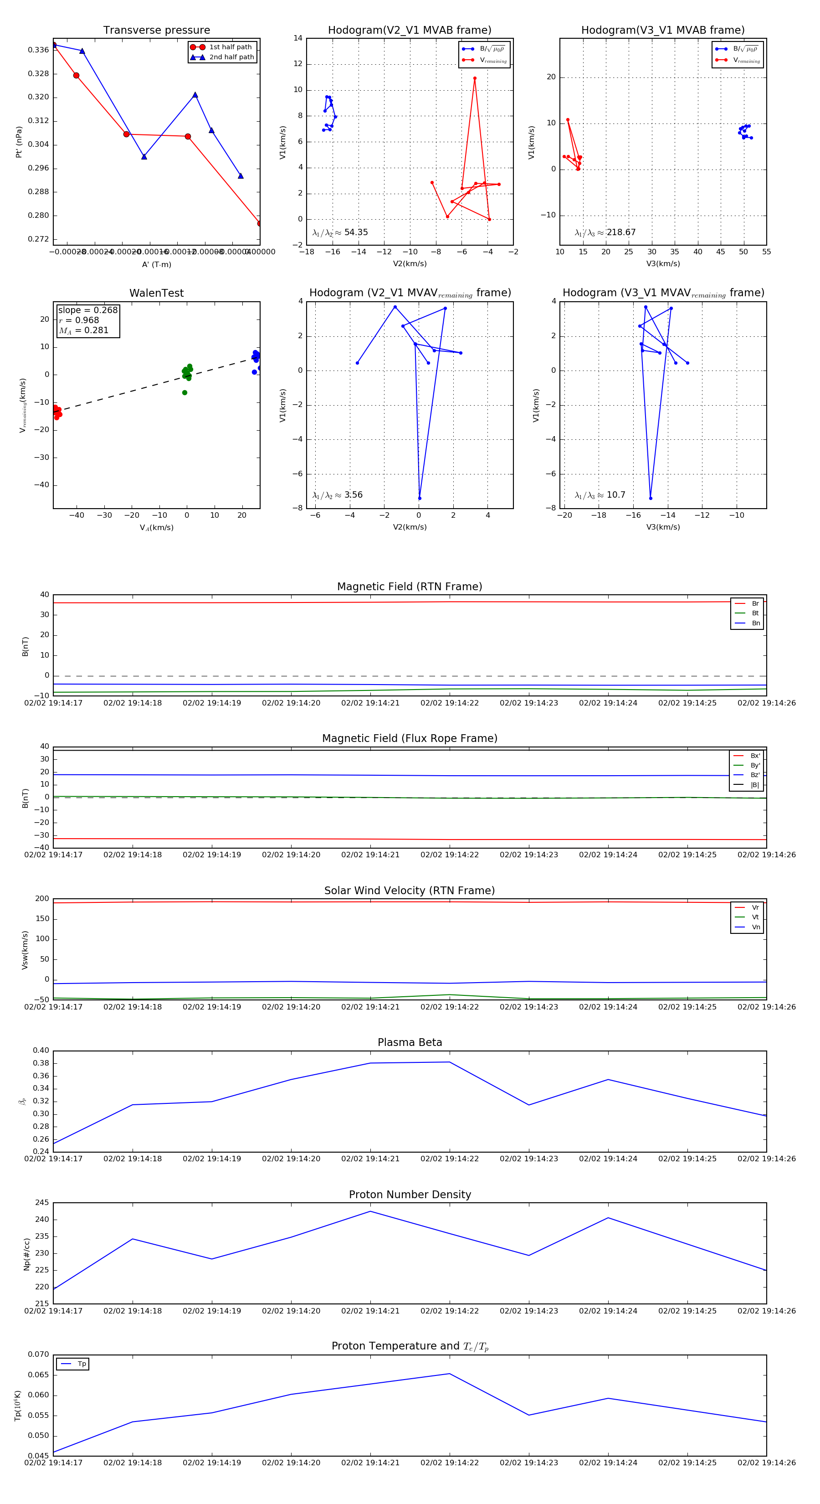Click the 'Proton Temperature and Te/Tp' title
The width and height of the screenshot is (820, 1504).
point(410,1346)
